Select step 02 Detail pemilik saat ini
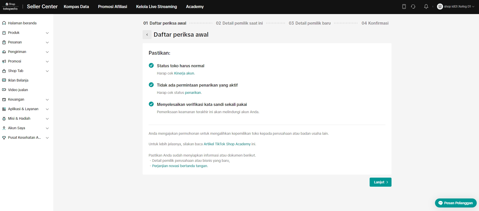The image size is (479, 211). pyautogui.click(x=239, y=23)
